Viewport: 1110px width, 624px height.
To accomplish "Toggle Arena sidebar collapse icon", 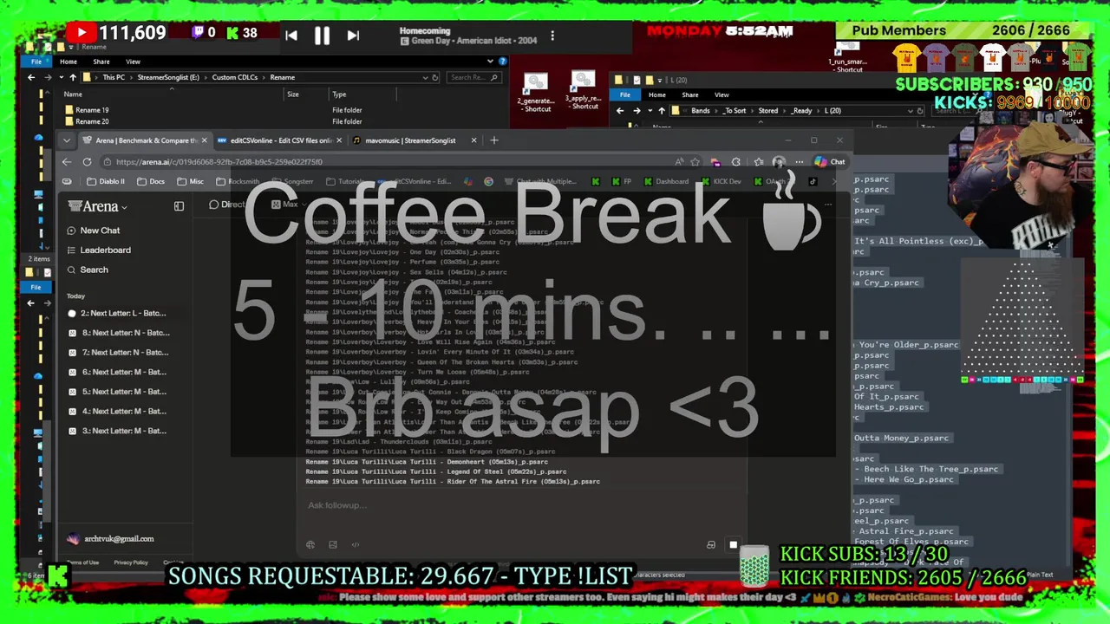I will click(179, 206).
